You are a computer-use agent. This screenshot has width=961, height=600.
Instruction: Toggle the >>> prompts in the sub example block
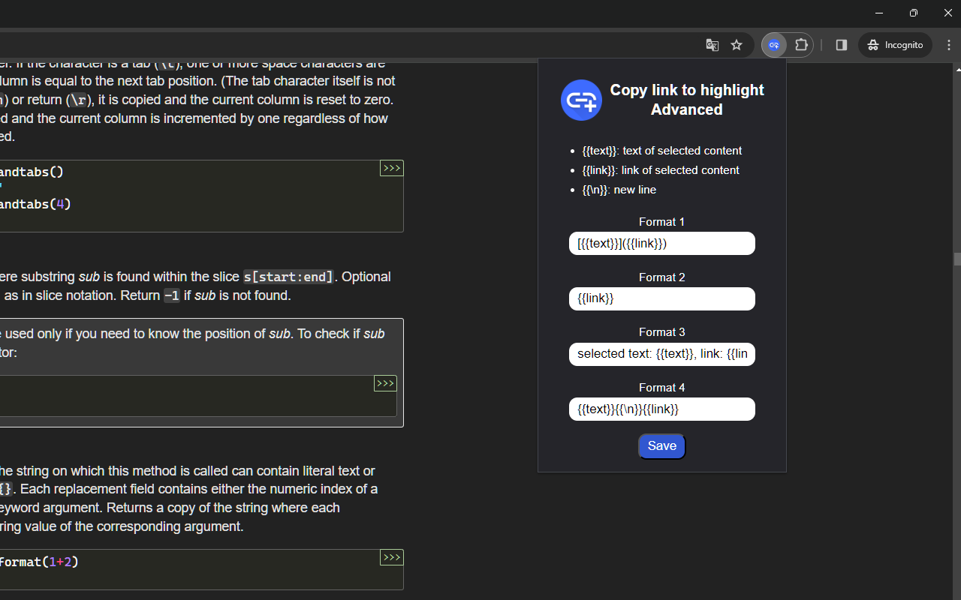pyautogui.click(x=385, y=383)
